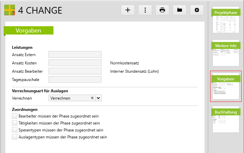Open the three-dot more options menu
The width and height of the screenshot is (244, 153).
[145, 10]
